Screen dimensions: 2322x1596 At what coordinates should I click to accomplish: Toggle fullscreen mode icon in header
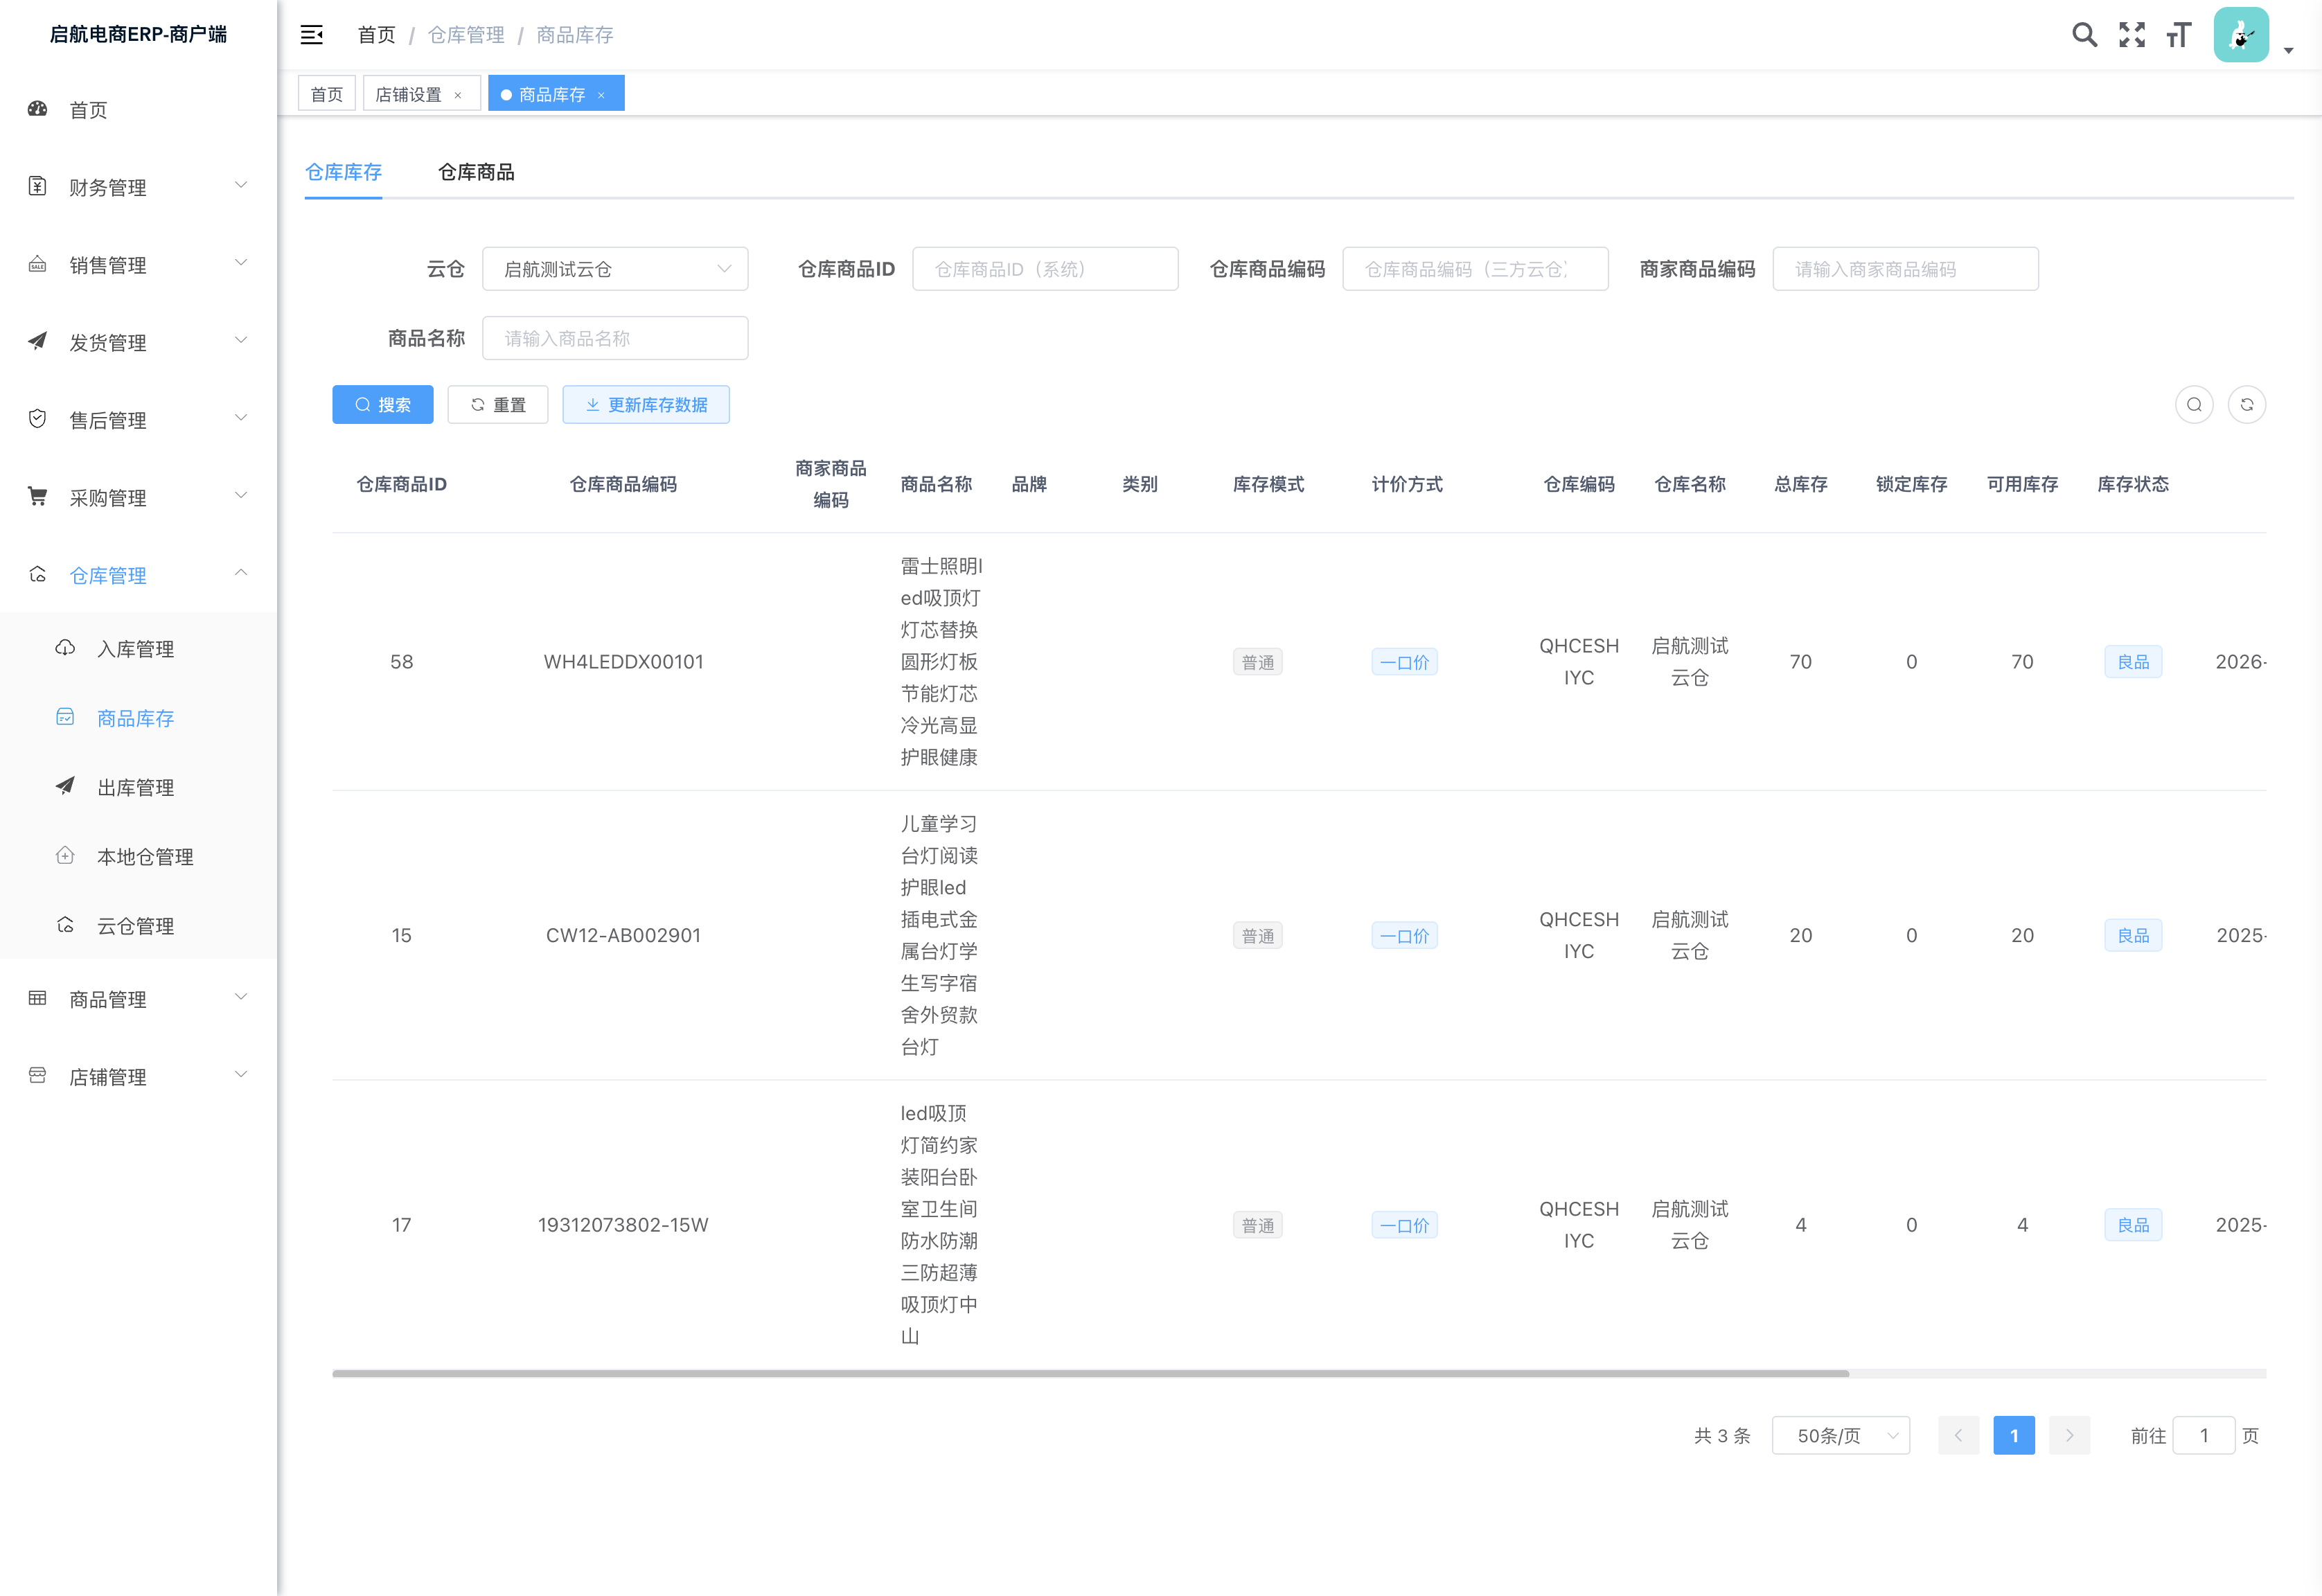pyautogui.click(x=2132, y=35)
